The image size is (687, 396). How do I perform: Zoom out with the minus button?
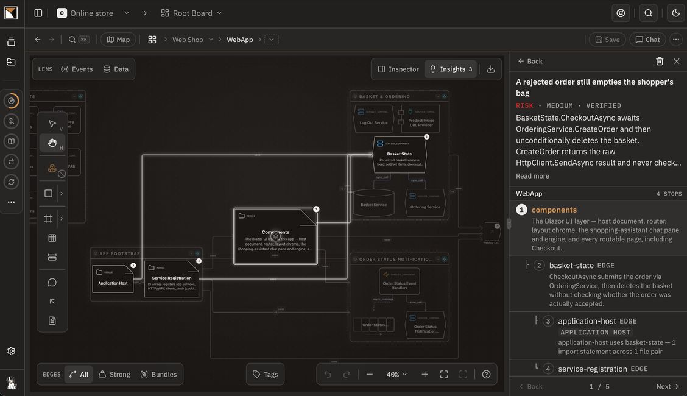[369, 374]
